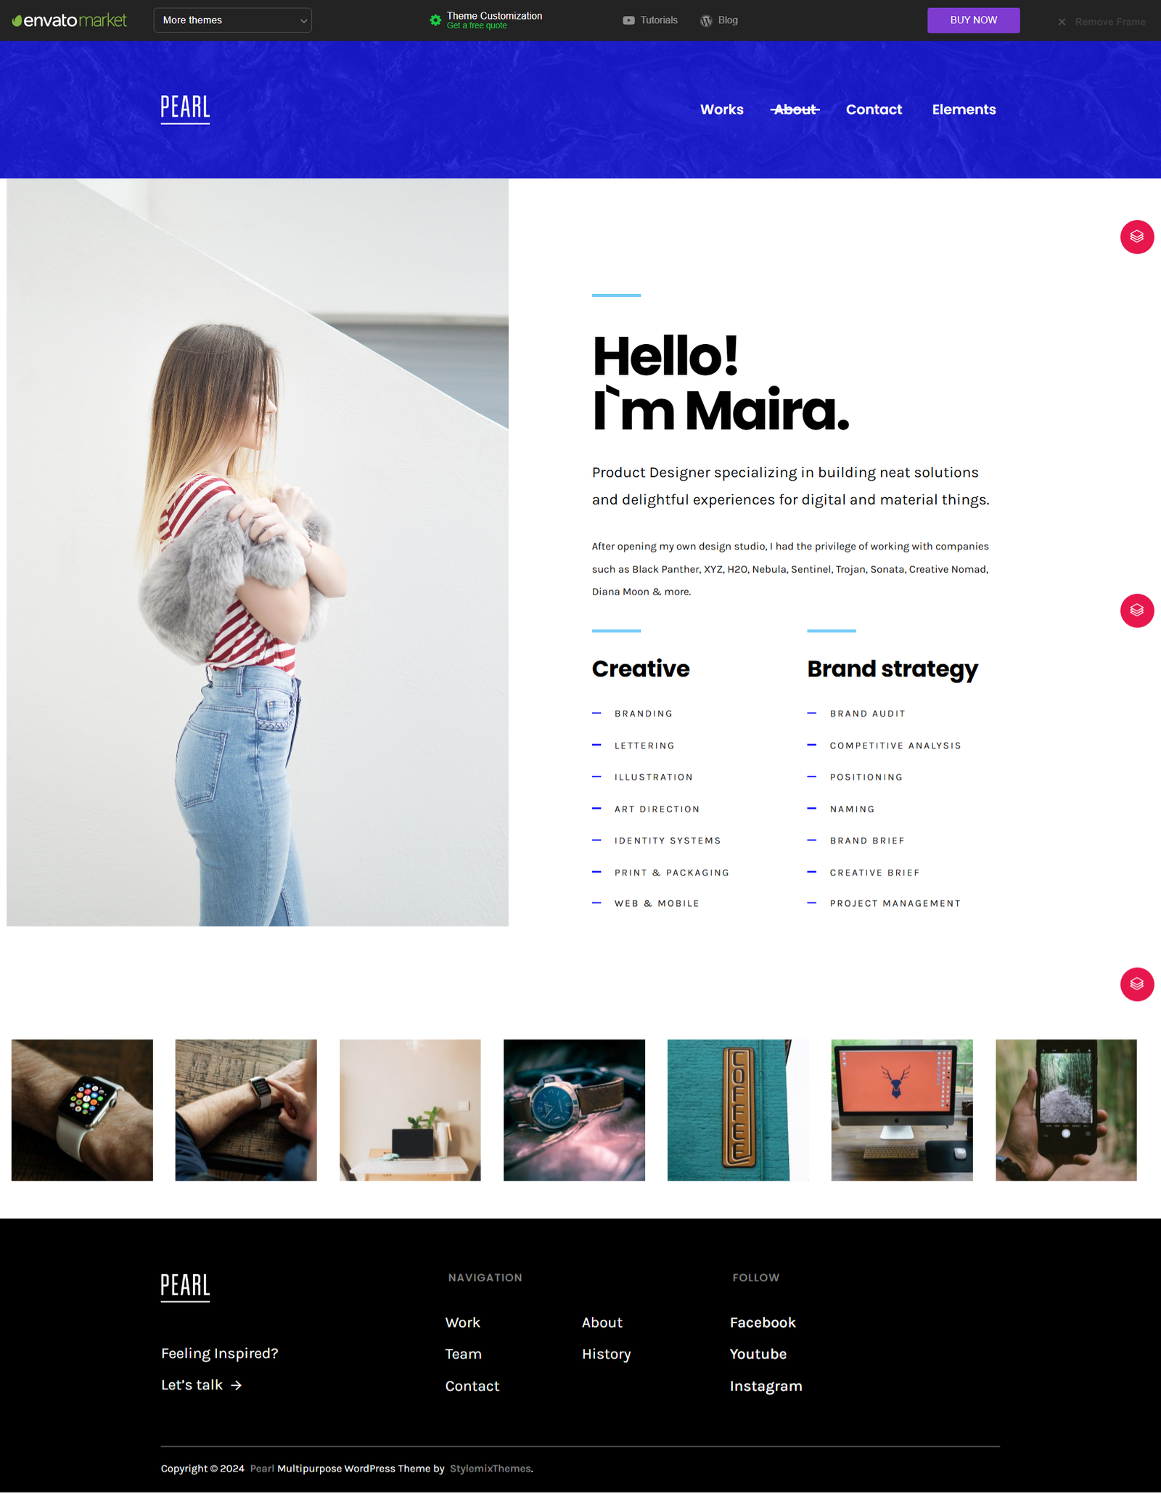Select the Contact menu item in the header
1161x1494 pixels.
(x=874, y=110)
